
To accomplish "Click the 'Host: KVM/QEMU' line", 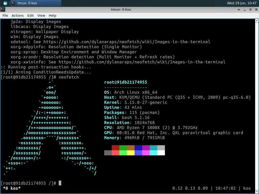I will 177,97.
